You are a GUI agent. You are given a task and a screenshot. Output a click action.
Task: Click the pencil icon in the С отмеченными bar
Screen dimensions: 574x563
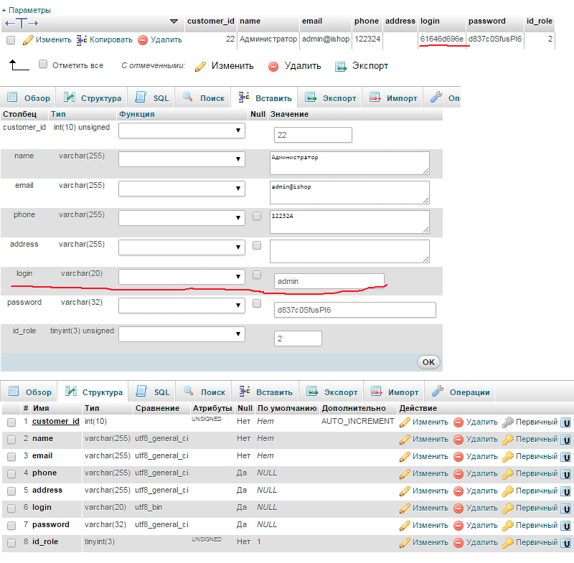click(x=200, y=66)
